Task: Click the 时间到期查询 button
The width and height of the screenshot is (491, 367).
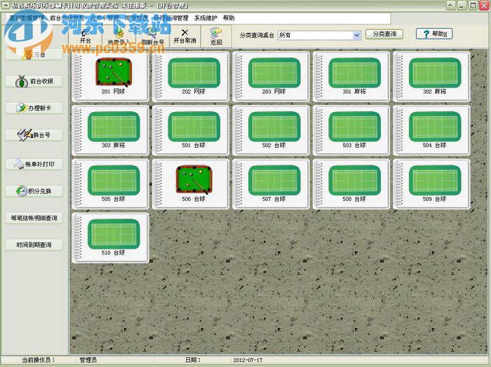Action: coord(34,244)
